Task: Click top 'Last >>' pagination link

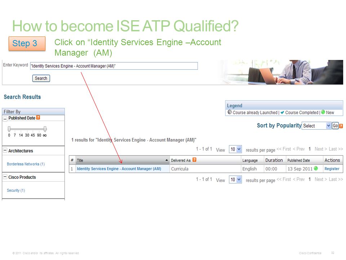Action: tap(336, 149)
